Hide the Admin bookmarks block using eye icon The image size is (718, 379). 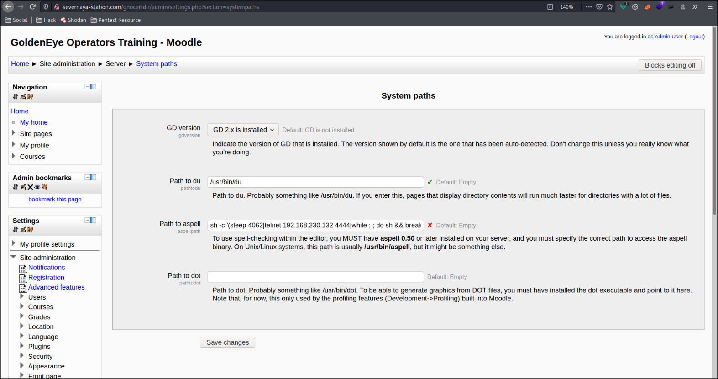pyautogui.click(x=37, y=187)
